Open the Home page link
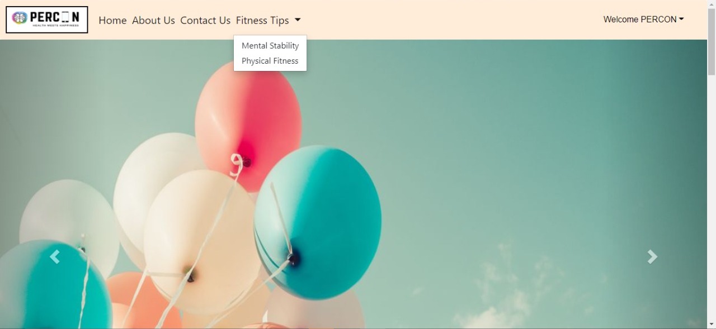Viewport: 716px width, 329px height. pos(112,20)
